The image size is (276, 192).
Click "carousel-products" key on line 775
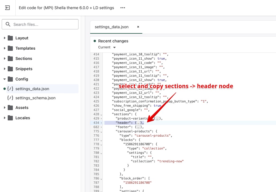(x=134, y=131)
